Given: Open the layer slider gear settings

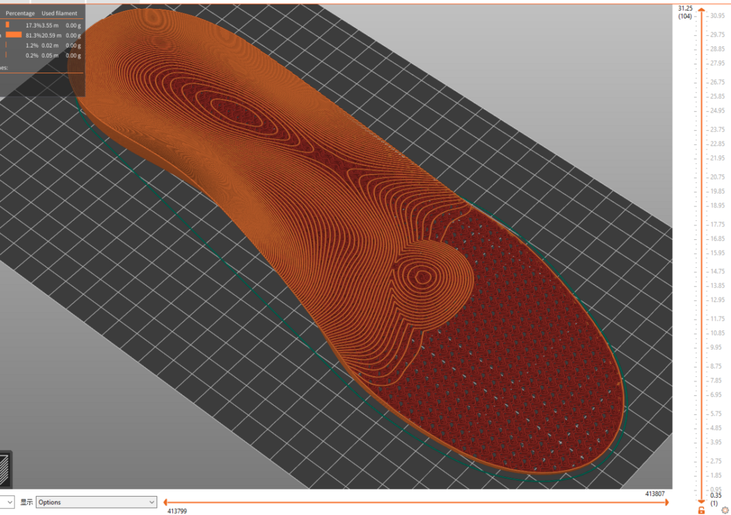Looking at the screenshot, I should [725, 510].
